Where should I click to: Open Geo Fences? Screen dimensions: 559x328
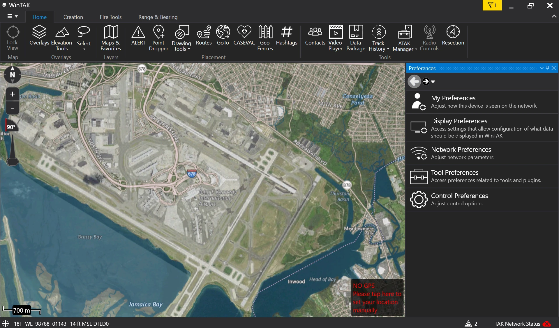pos(265,38)
